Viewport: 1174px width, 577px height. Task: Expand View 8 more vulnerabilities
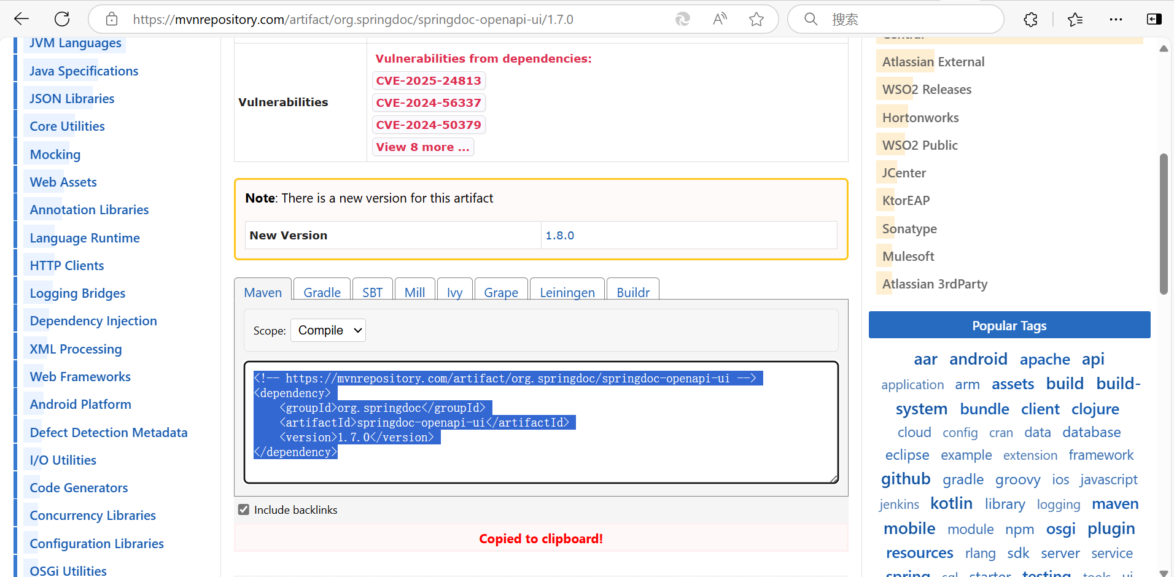(422, 147)
